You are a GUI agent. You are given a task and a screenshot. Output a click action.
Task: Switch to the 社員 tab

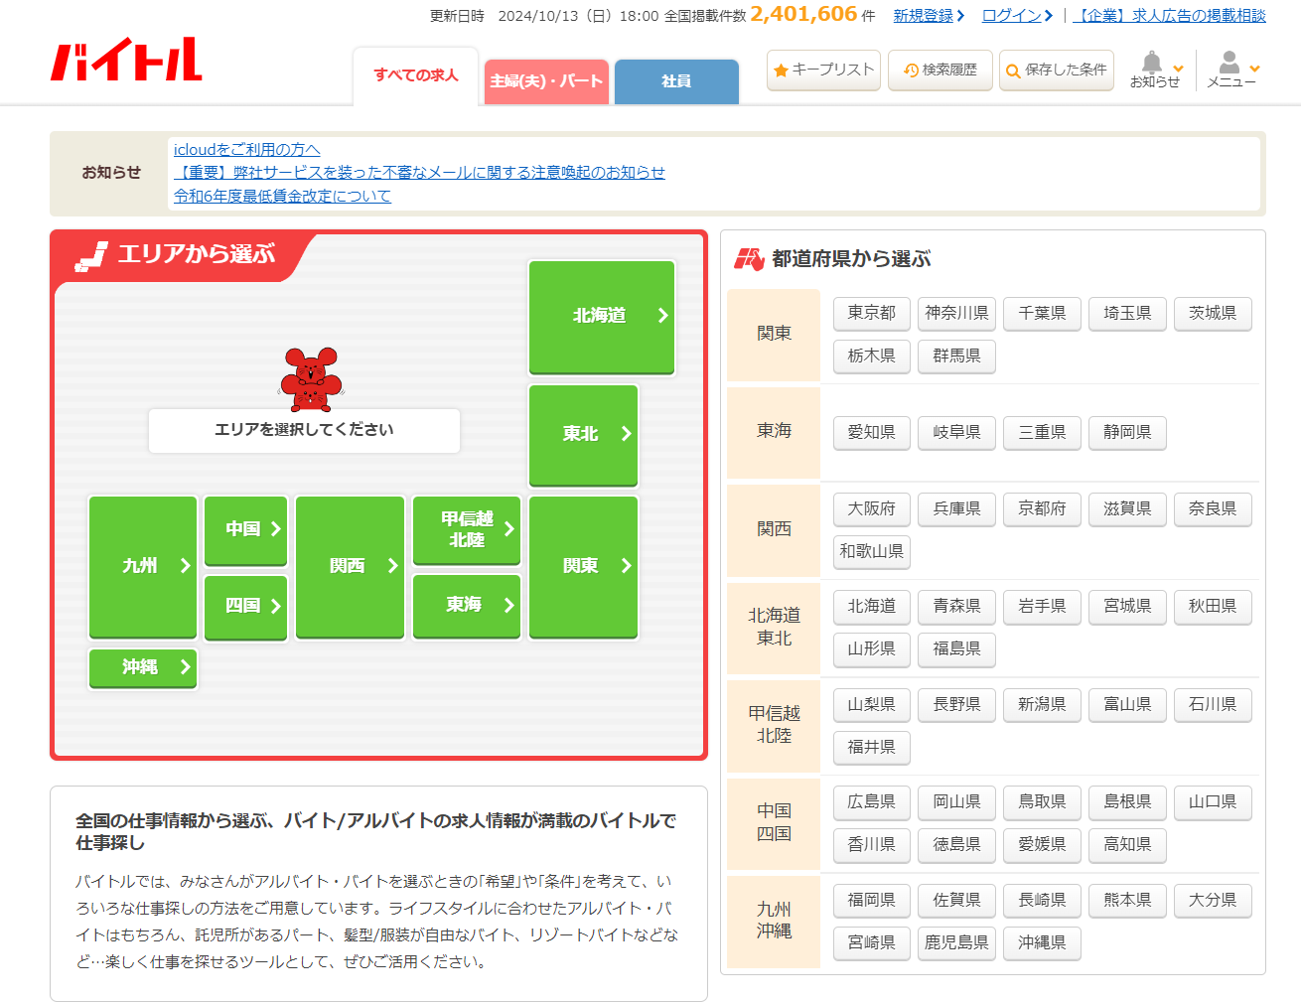676,81
